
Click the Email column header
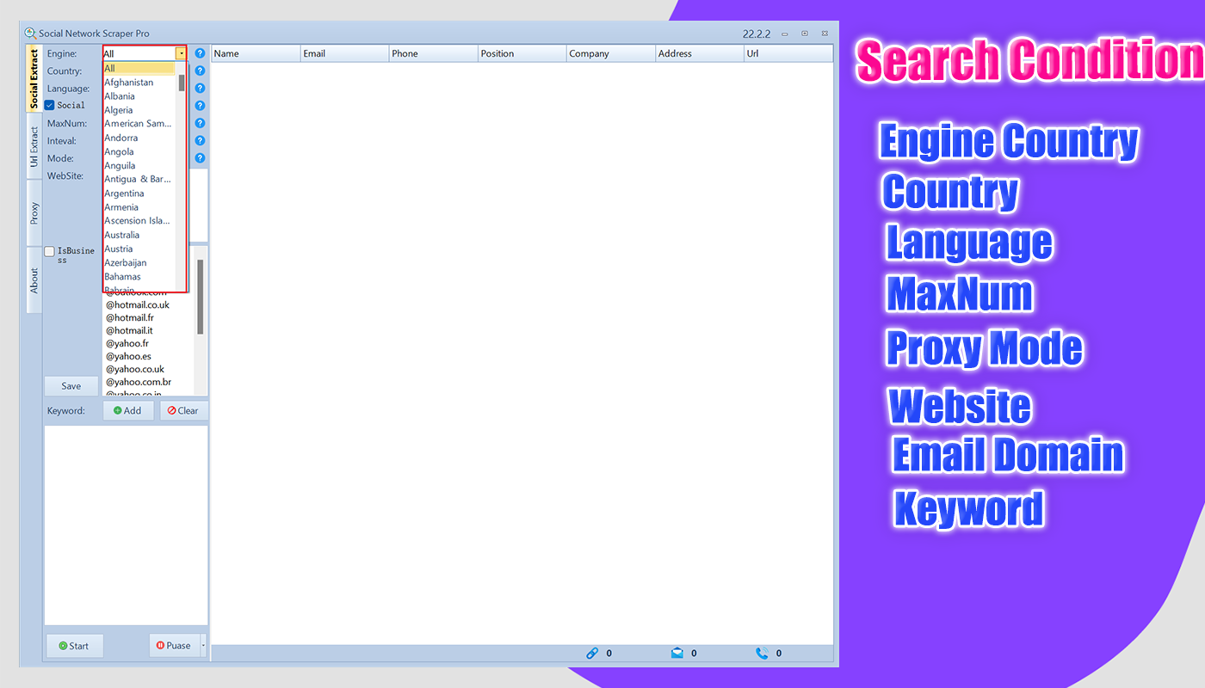[x=344, y=53]
